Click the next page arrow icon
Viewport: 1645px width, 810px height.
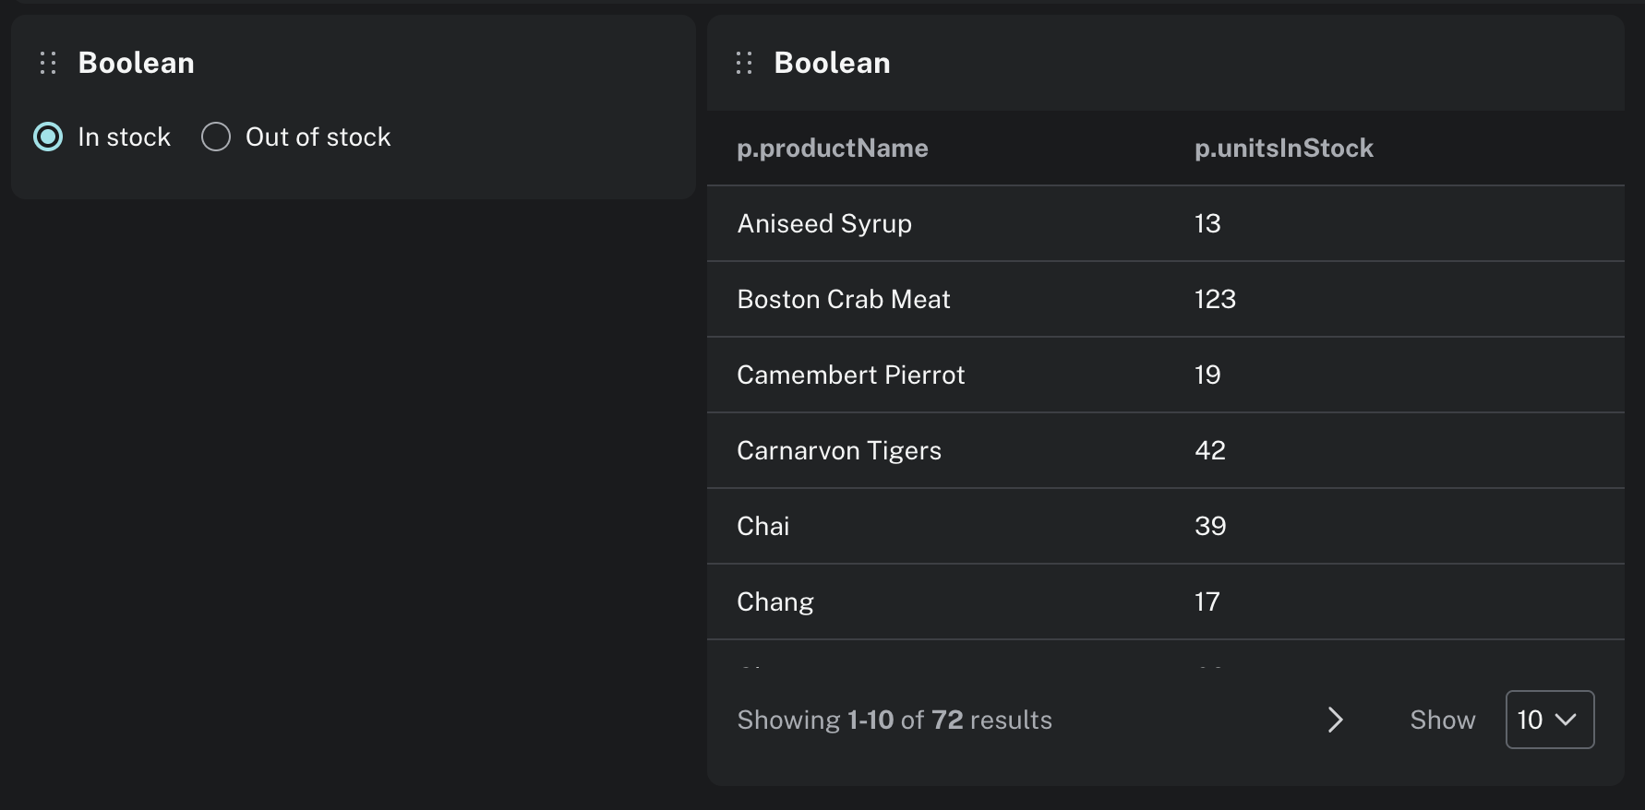(1335, 720)
